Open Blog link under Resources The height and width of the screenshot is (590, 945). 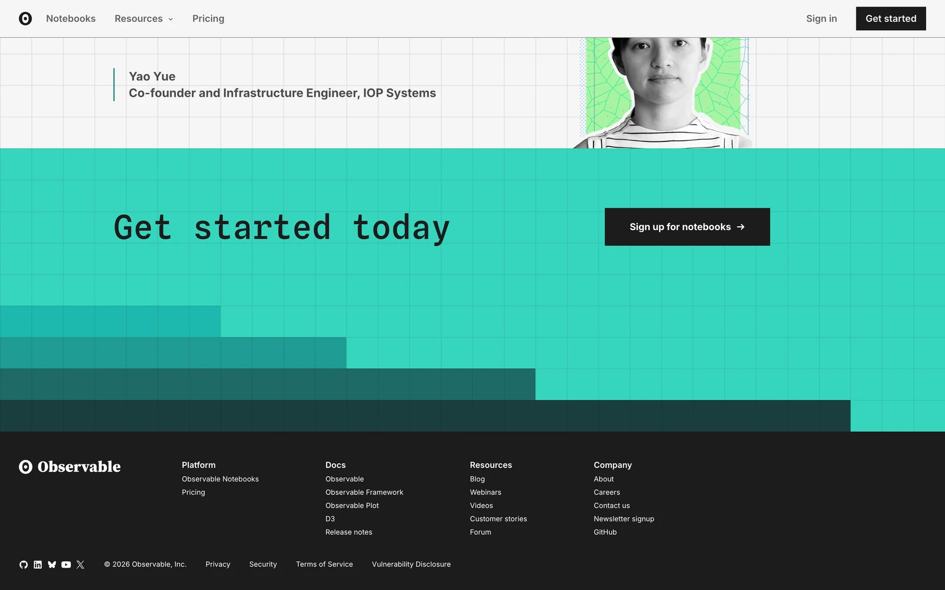point(477,479)
